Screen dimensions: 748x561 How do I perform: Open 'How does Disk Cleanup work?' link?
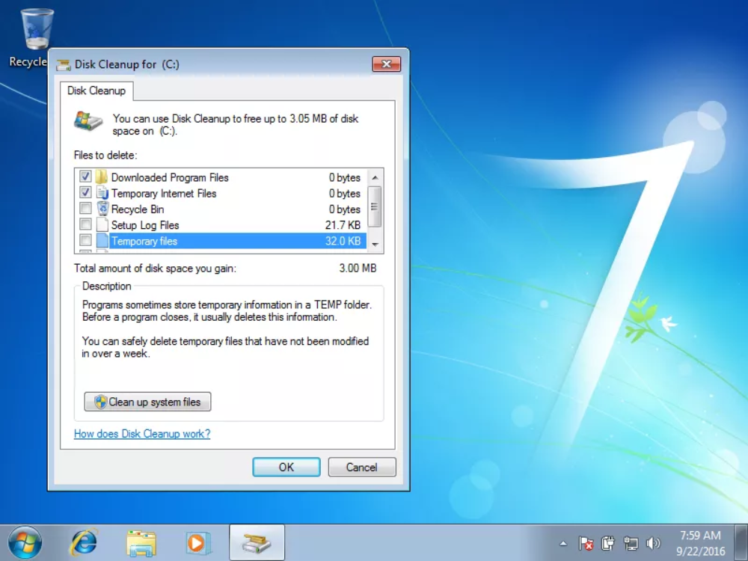pos(142,434)
